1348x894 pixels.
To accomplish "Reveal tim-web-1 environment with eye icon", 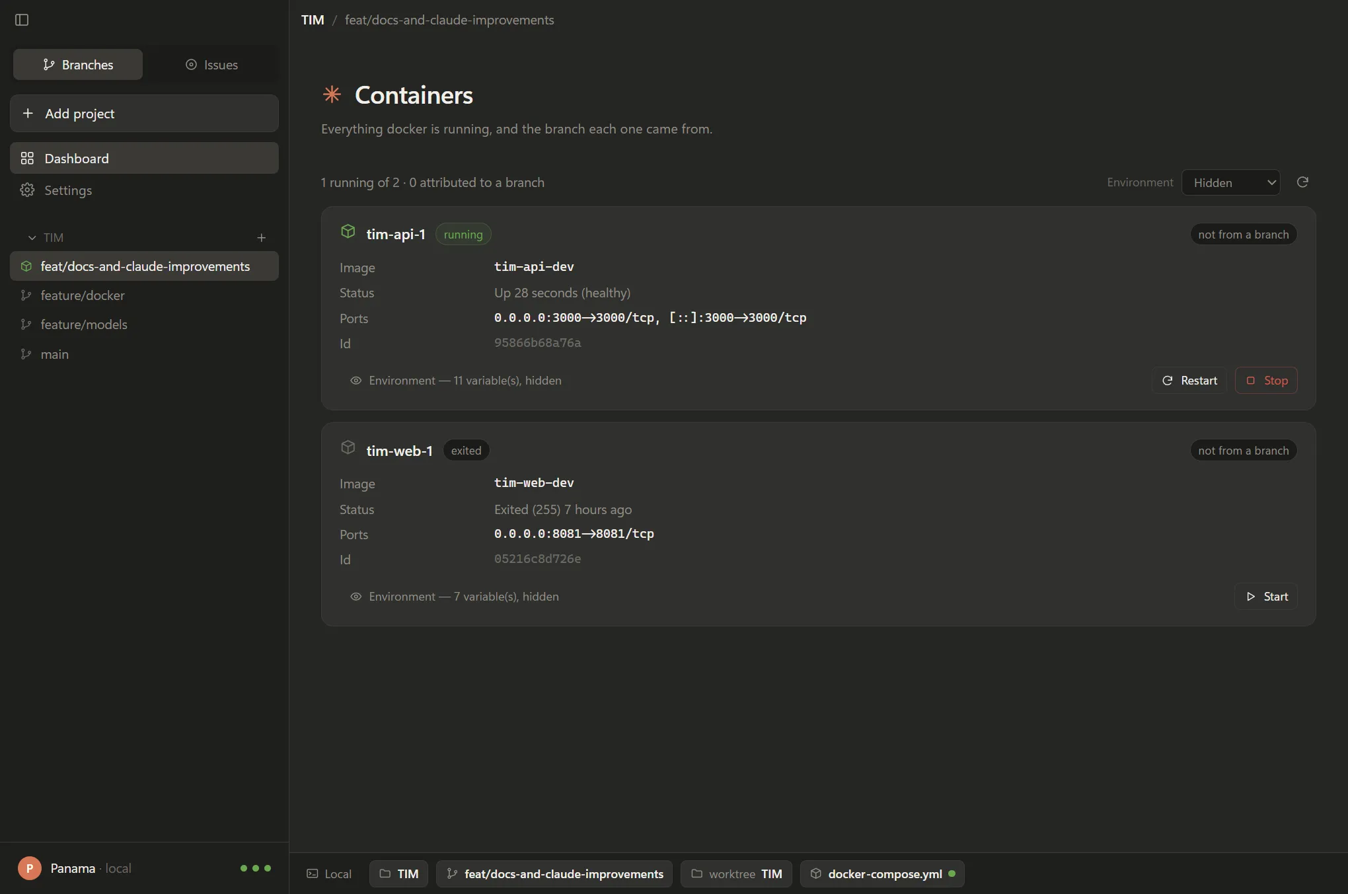I will pyautogui.click(x=356, y=597).
